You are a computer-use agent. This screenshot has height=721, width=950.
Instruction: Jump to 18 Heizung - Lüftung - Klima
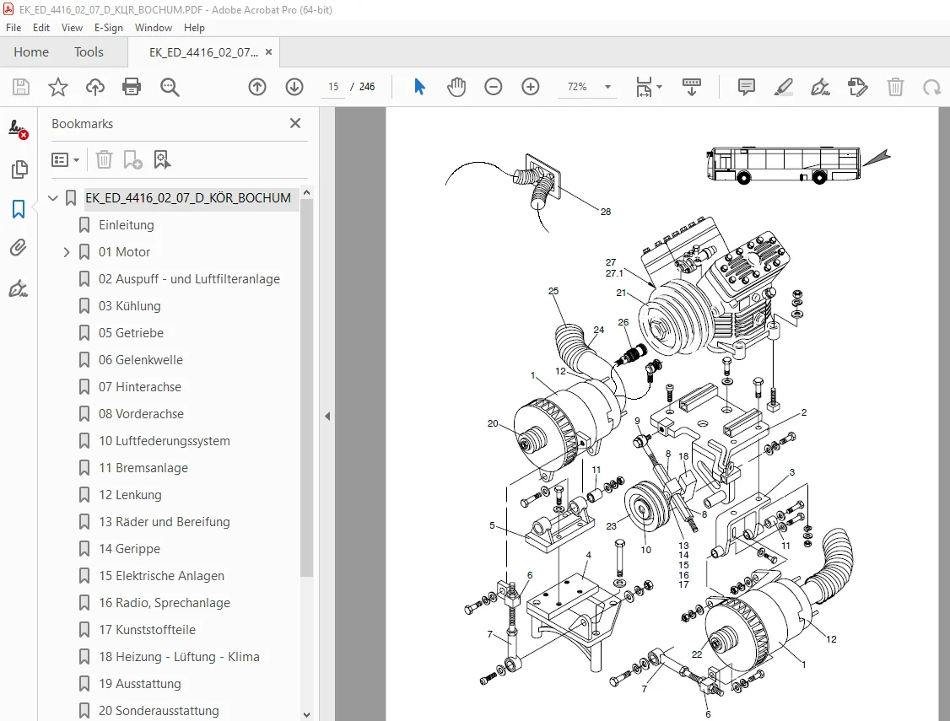(179, 657)
